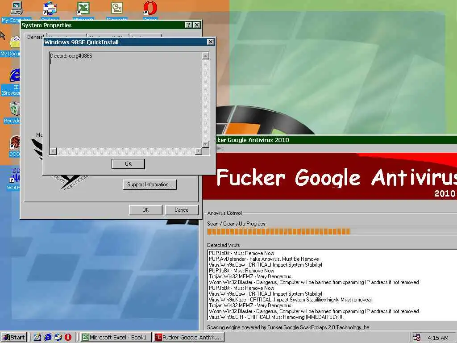Screen dimensions: 457x343
Task: Click QuickInstall horizontal scroll left arrow
Action: pyautogui.click(x=53, y=151)
